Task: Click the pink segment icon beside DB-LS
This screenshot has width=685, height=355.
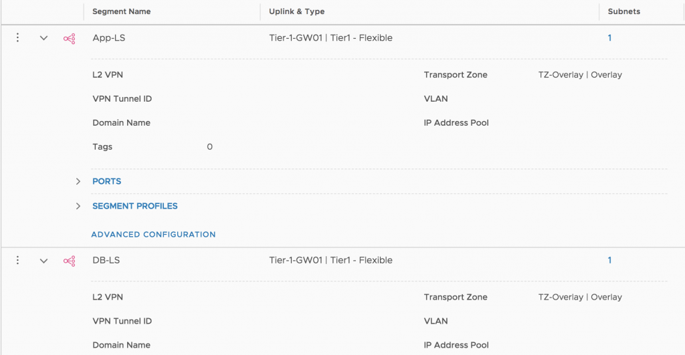Action: (x=69, y=261)
